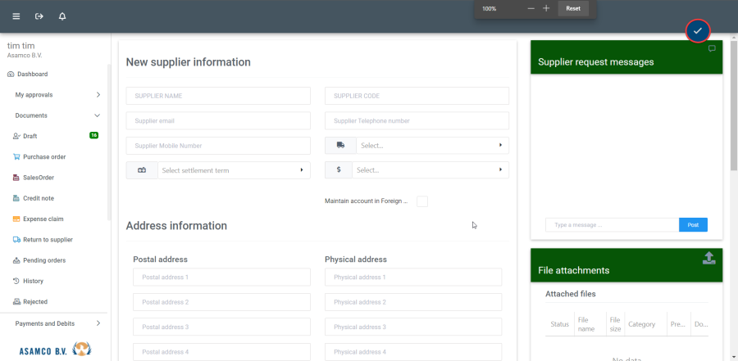The width and height of the screenshot is (738, 361).
Task: Click the logout icon in top bar
Action: pos(39,16)
